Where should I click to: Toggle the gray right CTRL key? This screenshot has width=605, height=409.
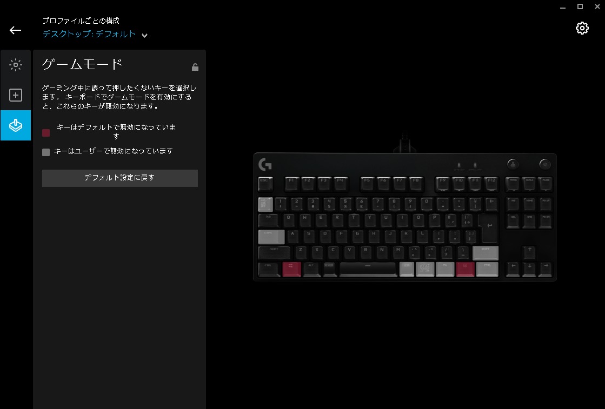(487, 269)
